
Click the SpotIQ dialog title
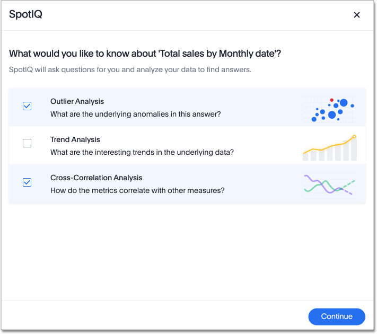[25, 15]
